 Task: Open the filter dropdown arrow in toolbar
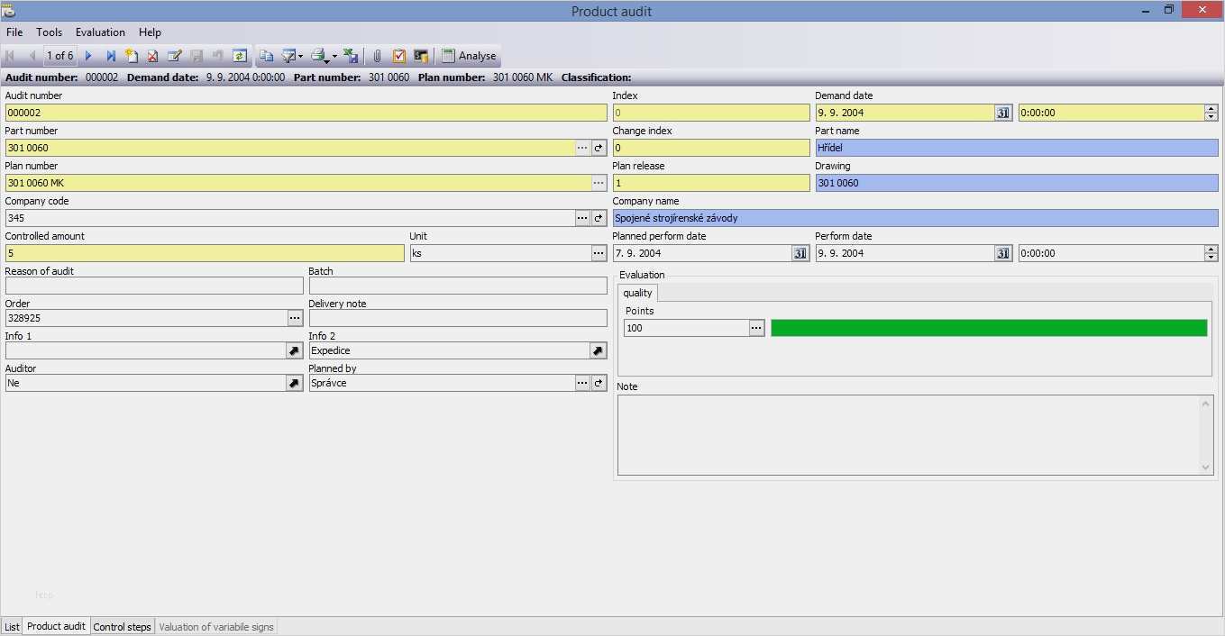[x=300, y=56]
